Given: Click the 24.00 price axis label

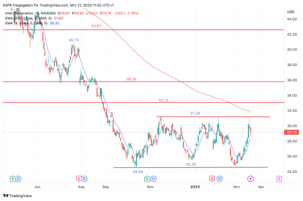Looking at the screenshot, I should coord(292,172).
